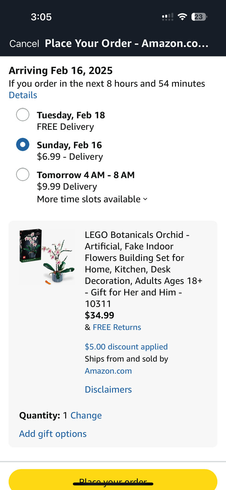
Task: Open FREE Returns info
Action: tap(117, 327)
